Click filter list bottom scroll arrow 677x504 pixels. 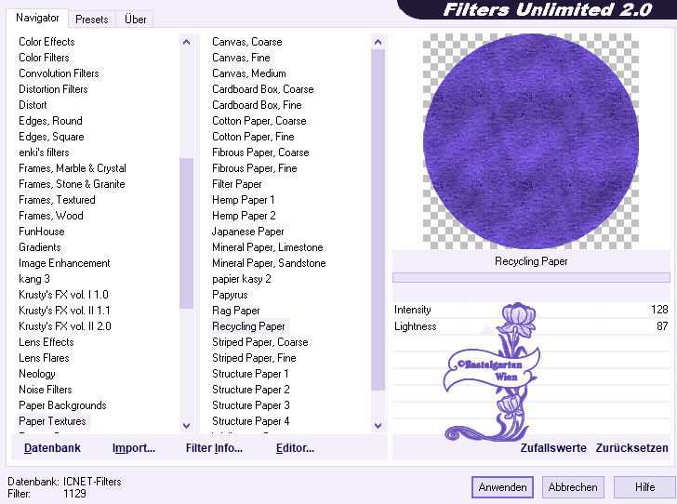pos(378,425)
